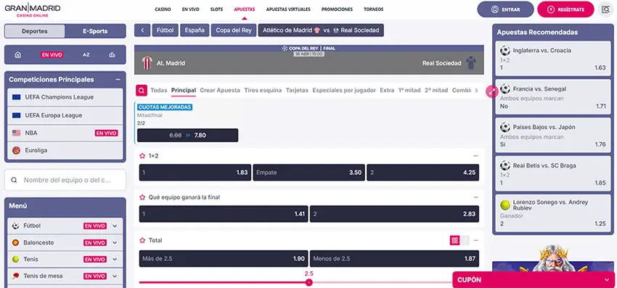Collapse the Total market section
The width and height of the screenshot is (617, 288).
tap(475, 240)
